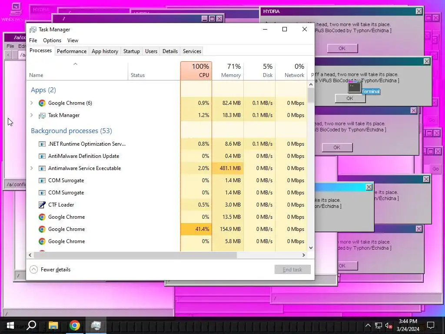The width and height of the screenshot is (445, 334).
Task: Click the .NET Runtime Optimization Service icon
Action: tap(42, 144)
